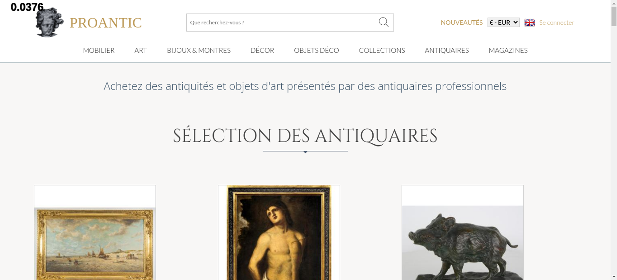Viewport: 617px width, 280px height.
Task: Click the cherub head logo
Action: click(x=49, y=23)
